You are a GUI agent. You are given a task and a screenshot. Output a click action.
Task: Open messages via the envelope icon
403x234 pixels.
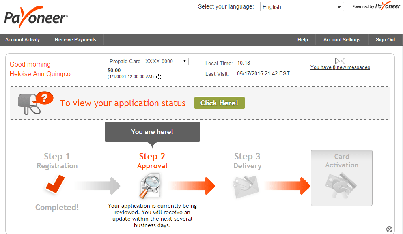(x=340, y=60)
